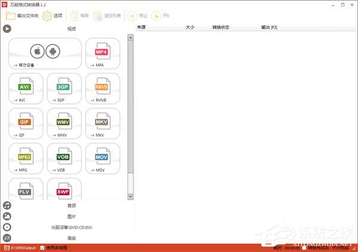Collapse the 视频 video category header
The width and height of the screenshot is (358, 252).
click(72, 29)
